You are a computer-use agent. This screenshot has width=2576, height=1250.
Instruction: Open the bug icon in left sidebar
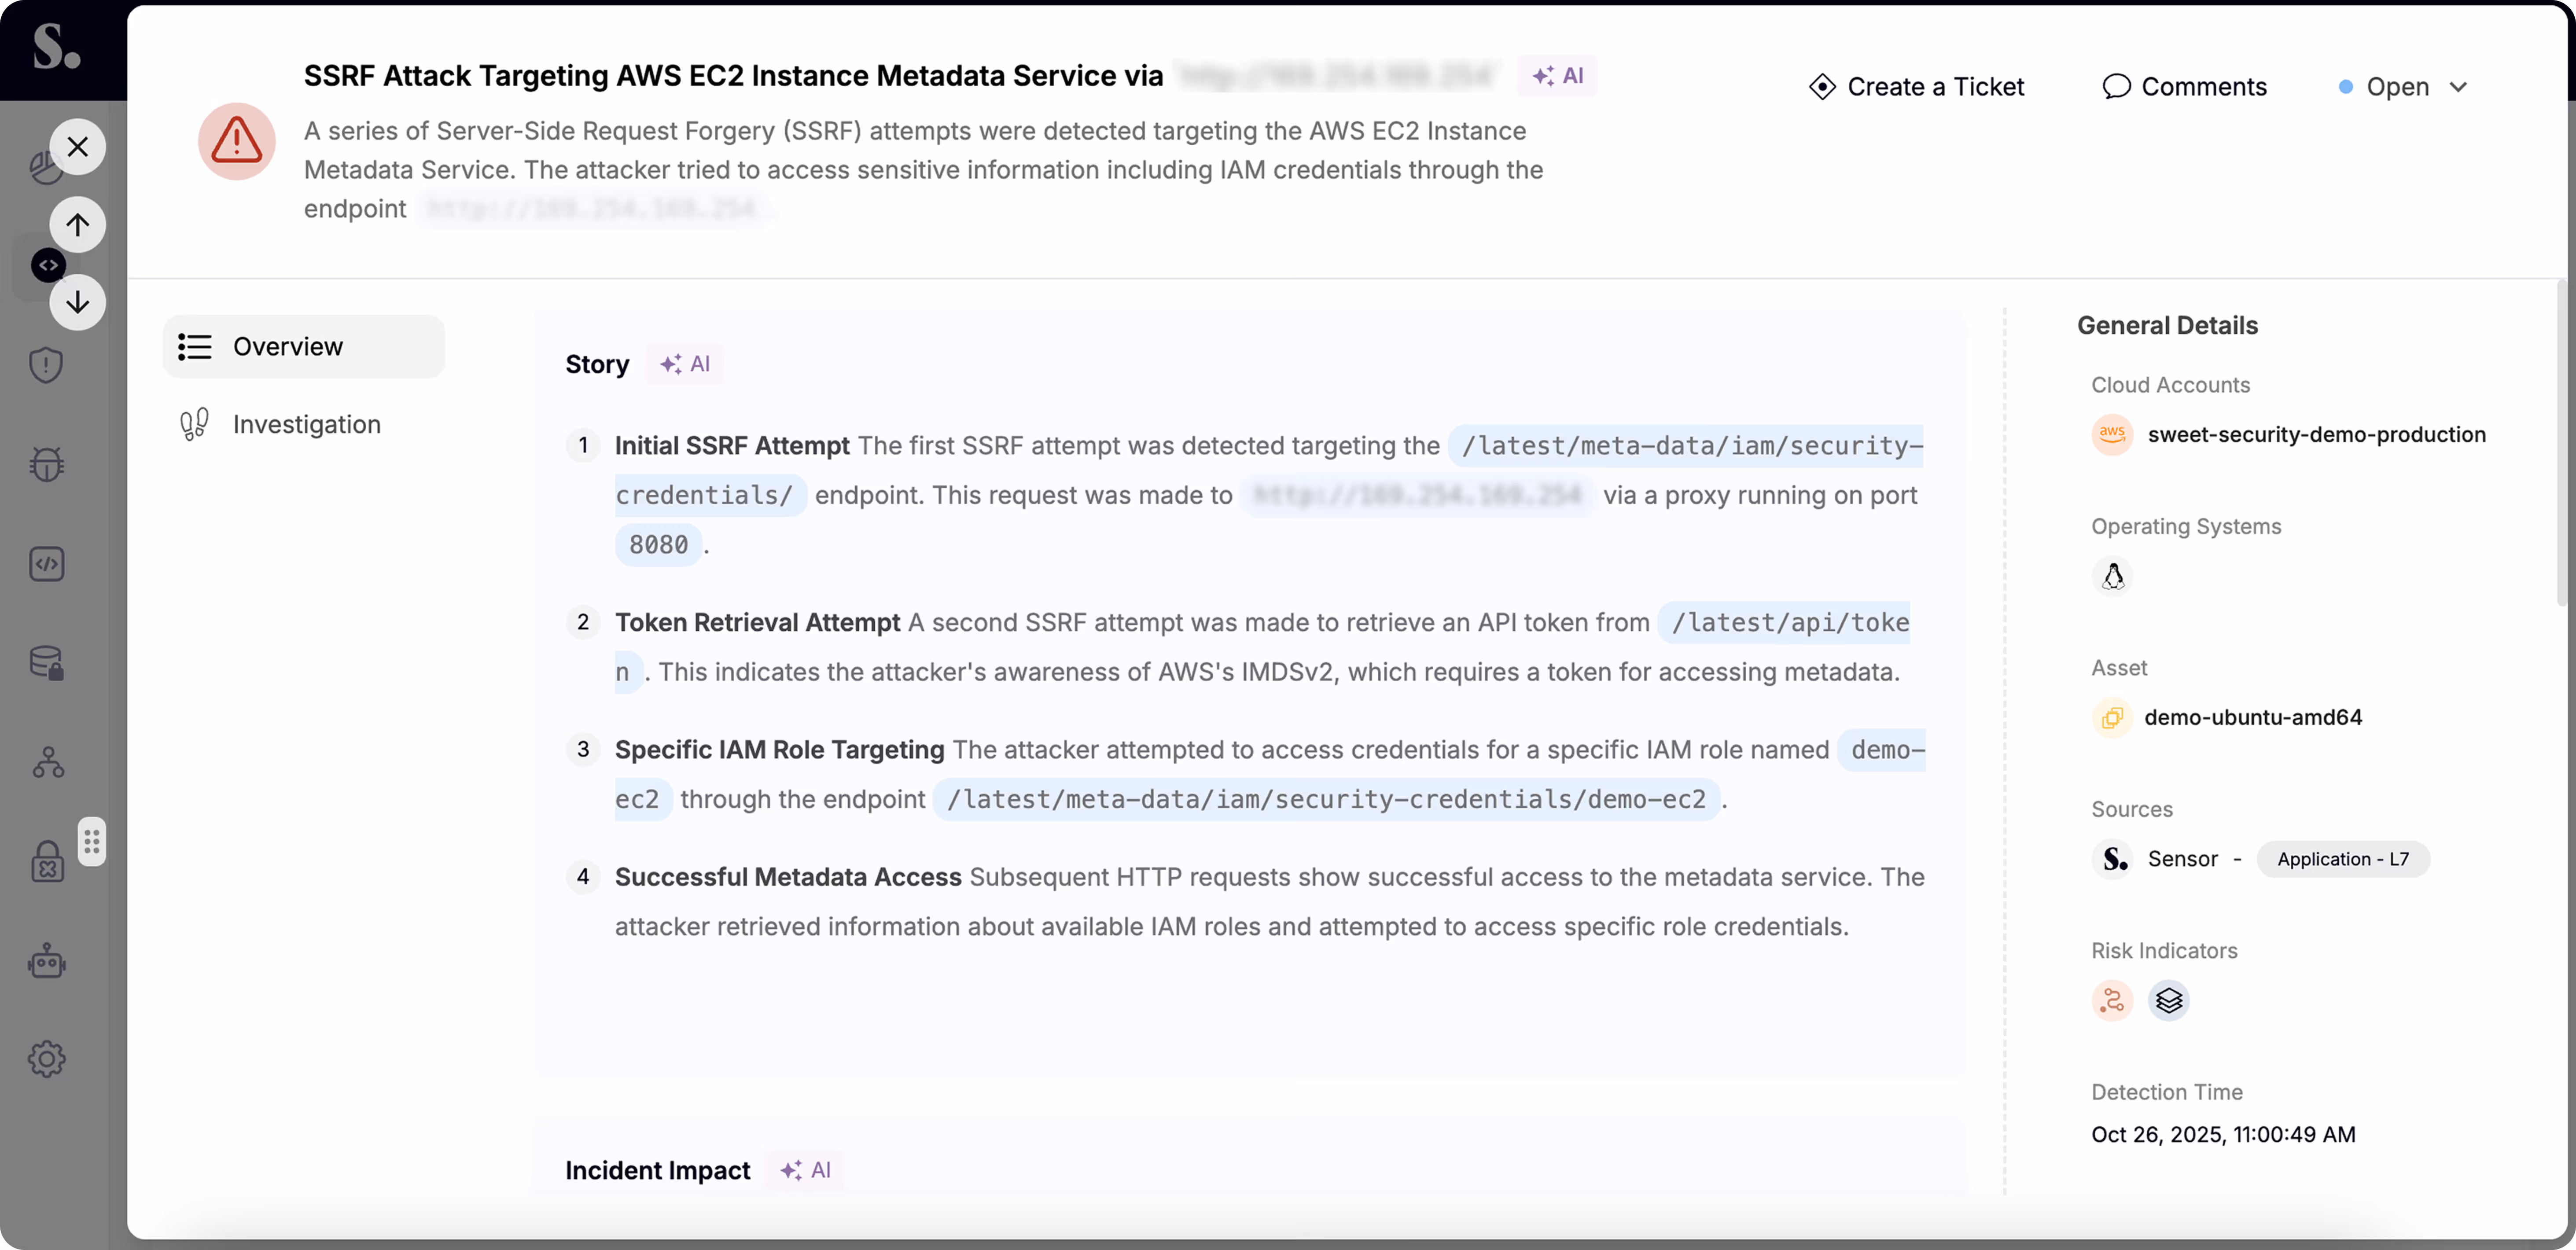[x=46, y=464]
